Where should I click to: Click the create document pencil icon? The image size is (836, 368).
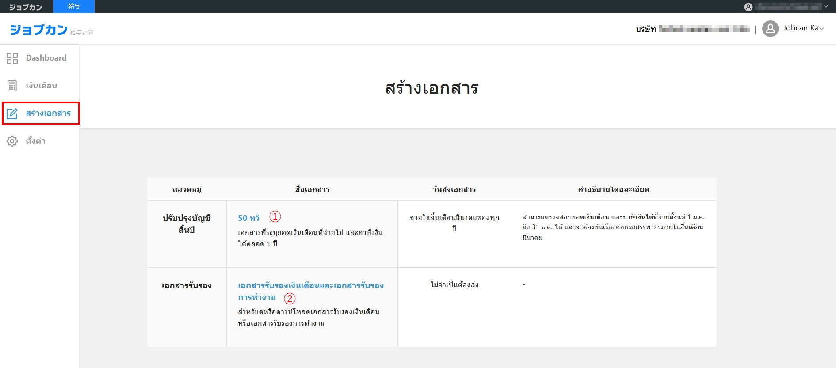pyautogui.click(x=12, y=114)
